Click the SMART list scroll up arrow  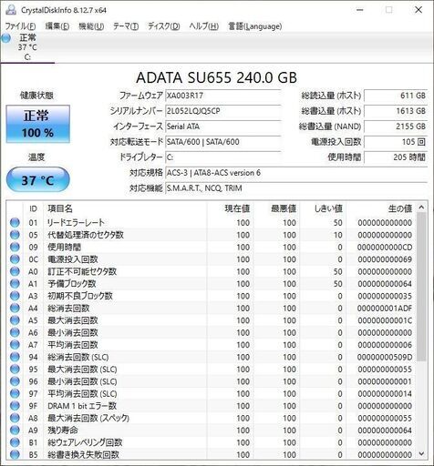(x=421, y=208)
